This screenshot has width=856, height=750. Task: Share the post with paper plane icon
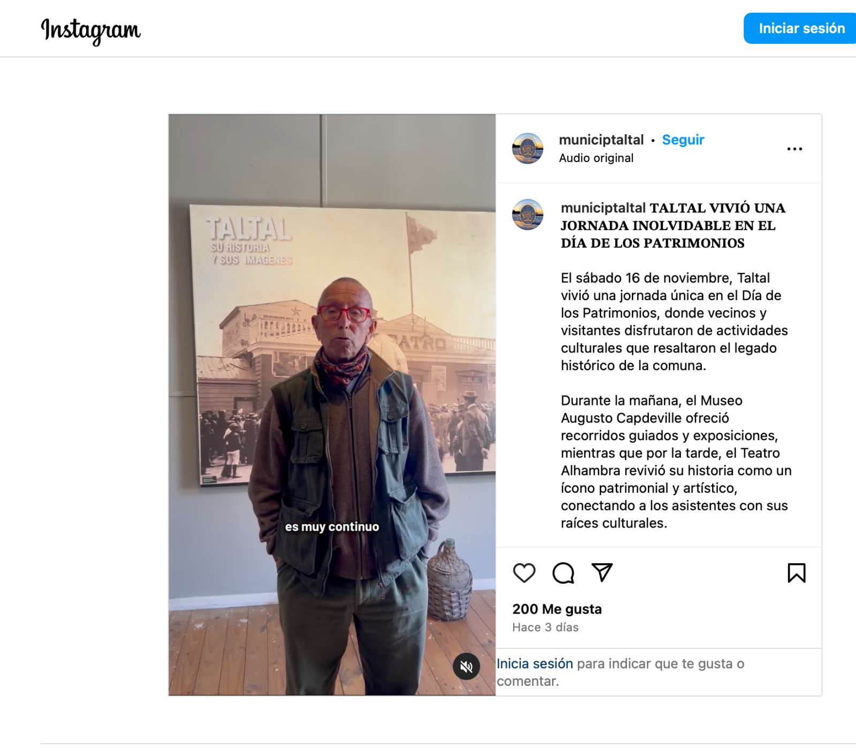(x=602, y=572)
